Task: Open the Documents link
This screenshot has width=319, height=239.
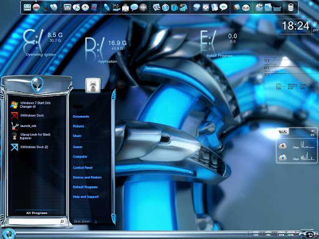Action: [81, 116]
